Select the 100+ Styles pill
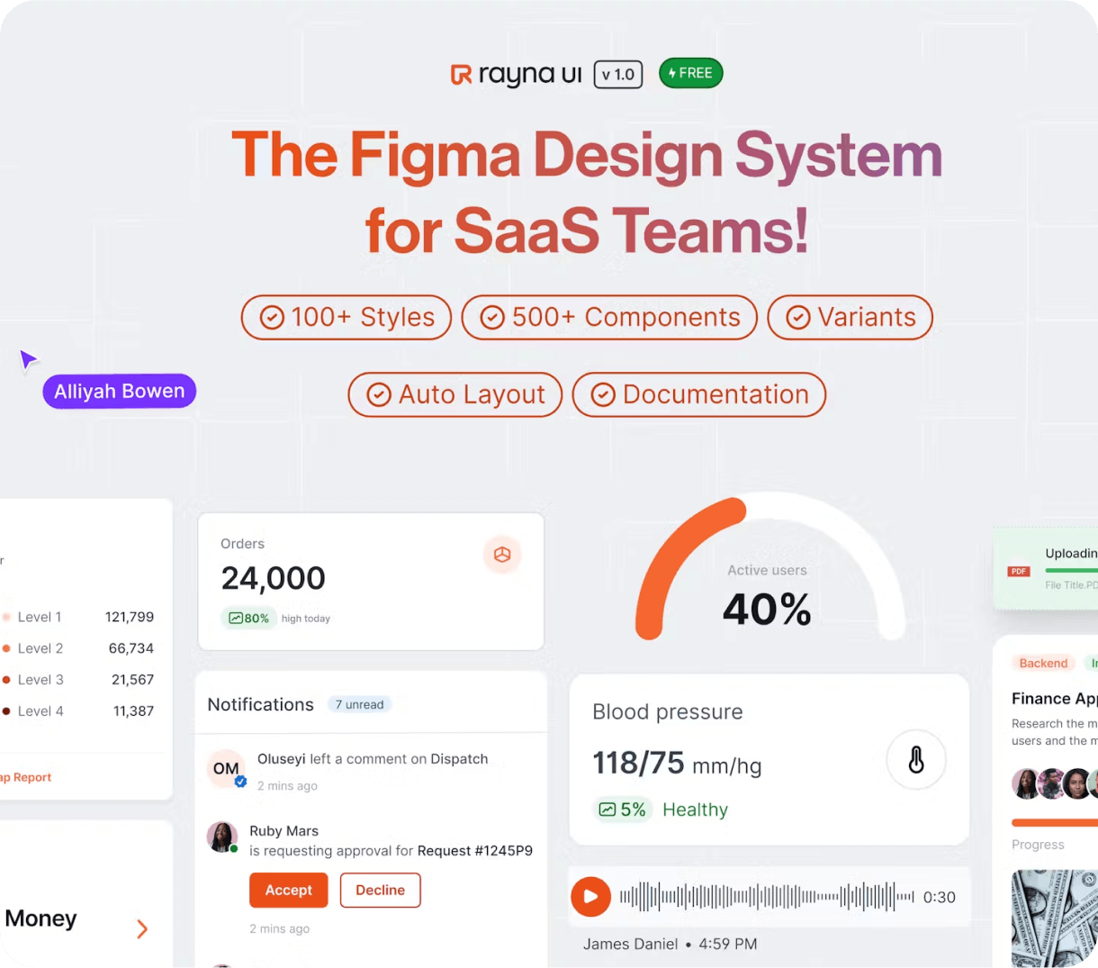1098x968 pixels. tap(346, 317)
